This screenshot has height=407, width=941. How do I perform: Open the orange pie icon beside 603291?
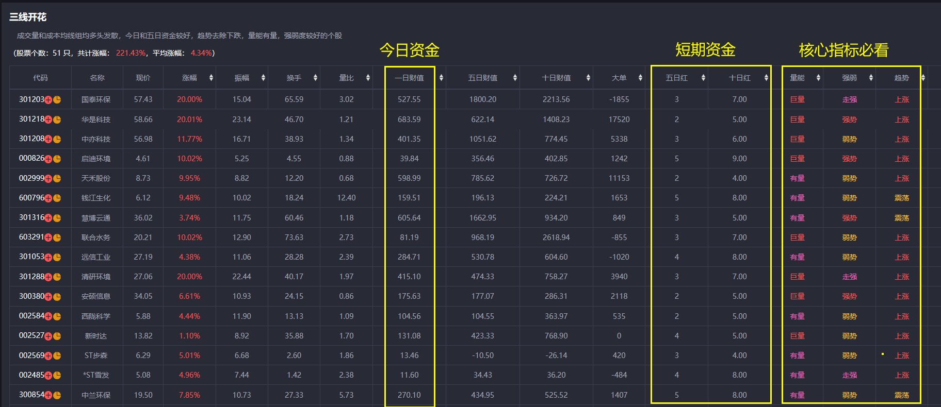coord(57,238)
